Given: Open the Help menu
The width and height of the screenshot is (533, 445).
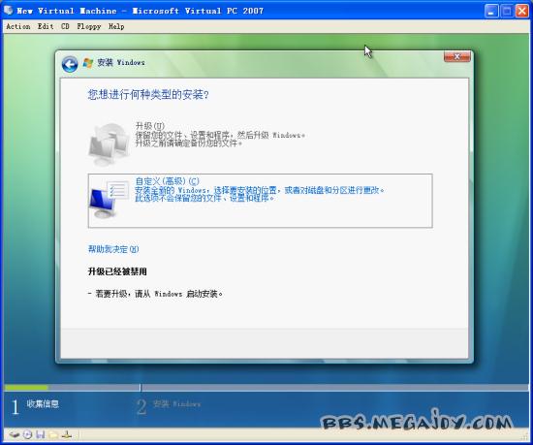Looking at the screenshot, I should (x=116, y=26).
